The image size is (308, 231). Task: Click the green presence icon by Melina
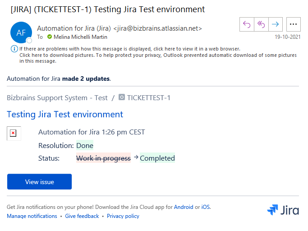[50, 37]
